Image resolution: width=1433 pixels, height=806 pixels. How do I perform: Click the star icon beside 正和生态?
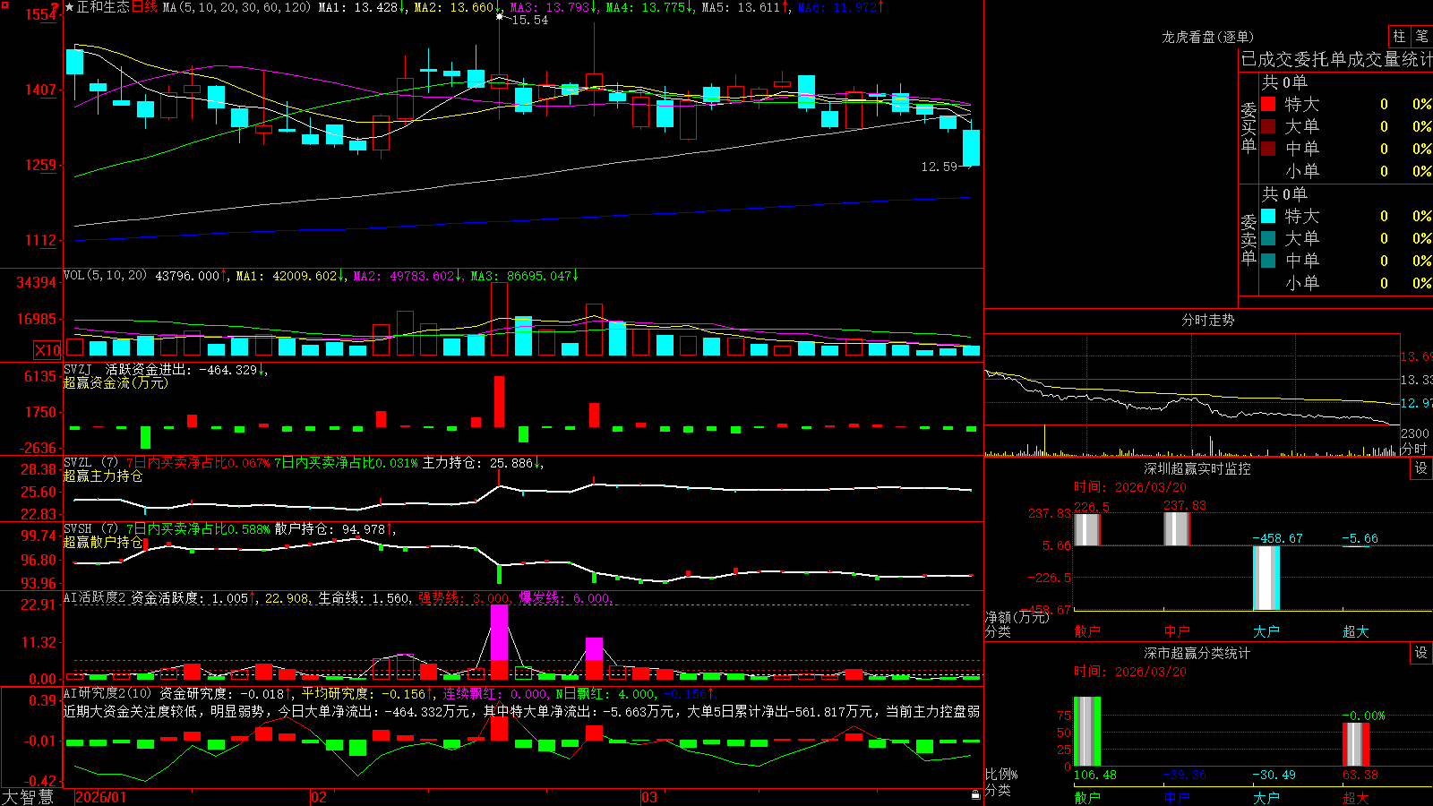tap(70, 7)
